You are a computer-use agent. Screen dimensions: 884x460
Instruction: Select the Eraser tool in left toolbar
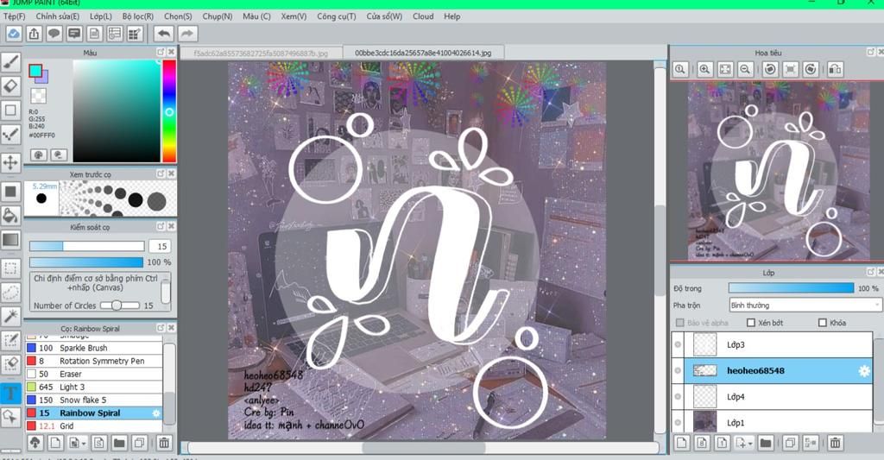pos(10,86)
